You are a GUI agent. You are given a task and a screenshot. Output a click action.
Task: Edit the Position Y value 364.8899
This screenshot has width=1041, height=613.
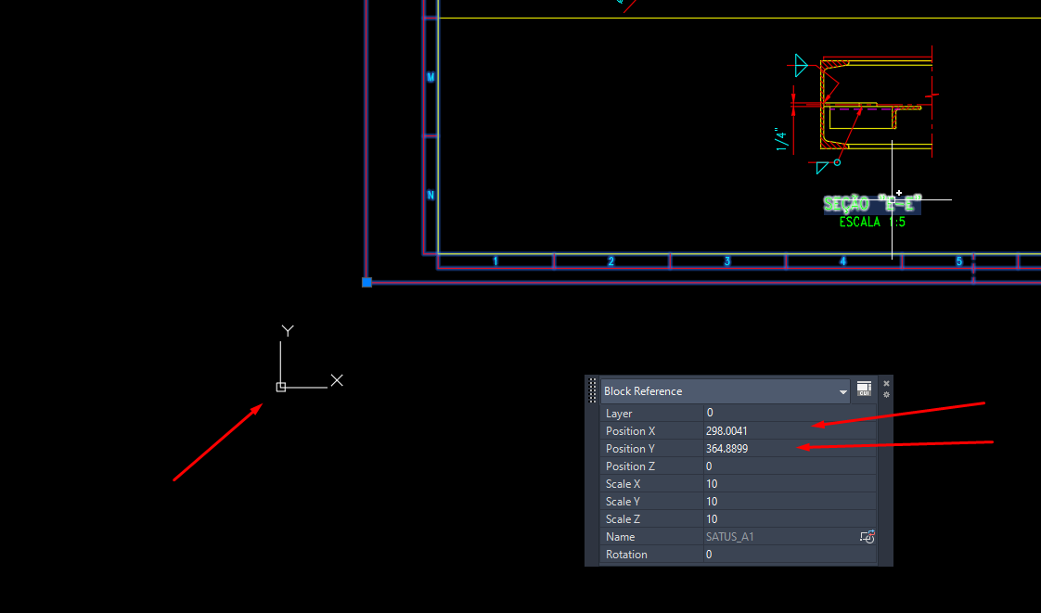789,448
